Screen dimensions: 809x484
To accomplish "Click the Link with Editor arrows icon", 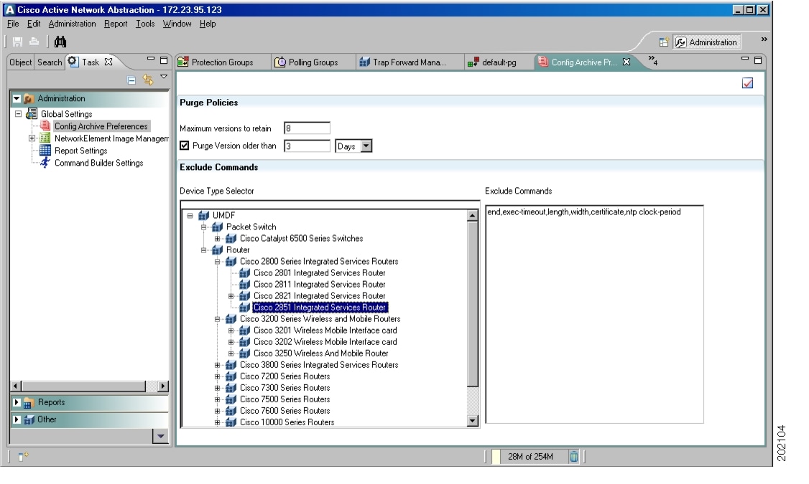I will tap(148, 80).
